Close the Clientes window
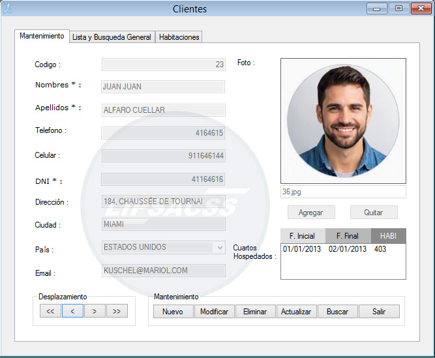The image size is (435, 358). tap(421, 8)
